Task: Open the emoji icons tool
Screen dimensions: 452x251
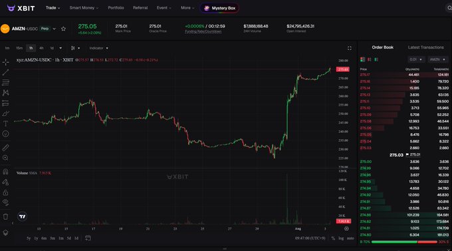Action: tap(5, 134)
